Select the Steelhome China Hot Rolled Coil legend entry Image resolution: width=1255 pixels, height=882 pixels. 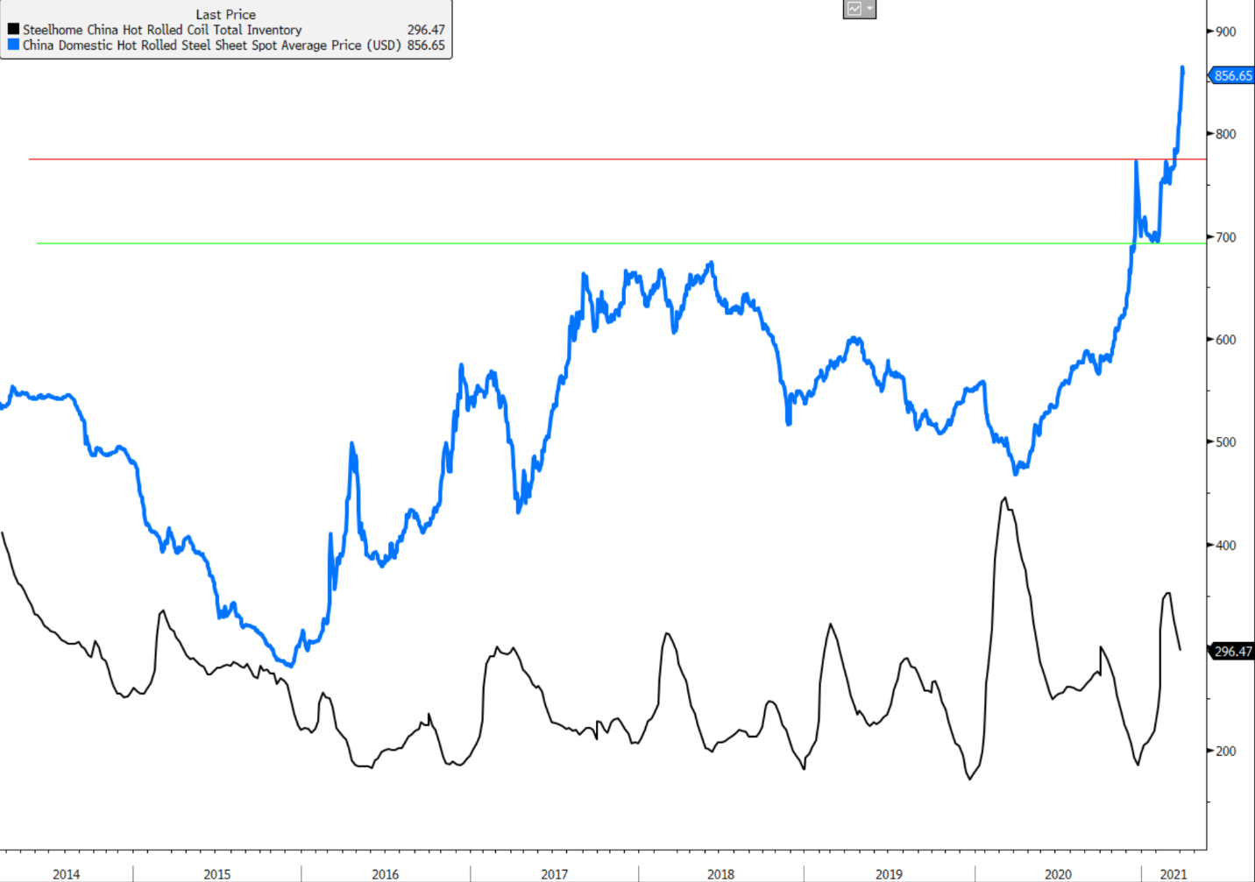click(x=162, y=30)
